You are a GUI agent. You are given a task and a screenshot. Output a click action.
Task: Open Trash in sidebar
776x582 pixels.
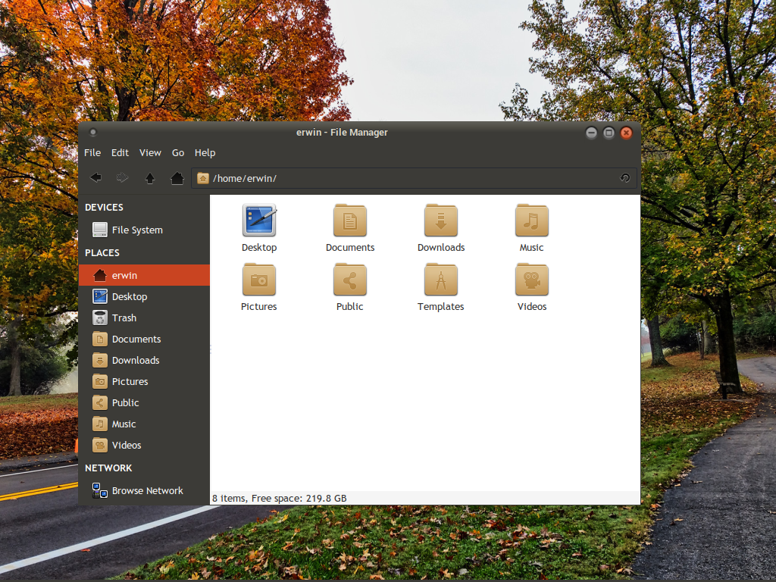point(144,318)
